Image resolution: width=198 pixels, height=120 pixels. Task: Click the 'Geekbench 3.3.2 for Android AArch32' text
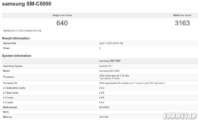coord(22,31)
